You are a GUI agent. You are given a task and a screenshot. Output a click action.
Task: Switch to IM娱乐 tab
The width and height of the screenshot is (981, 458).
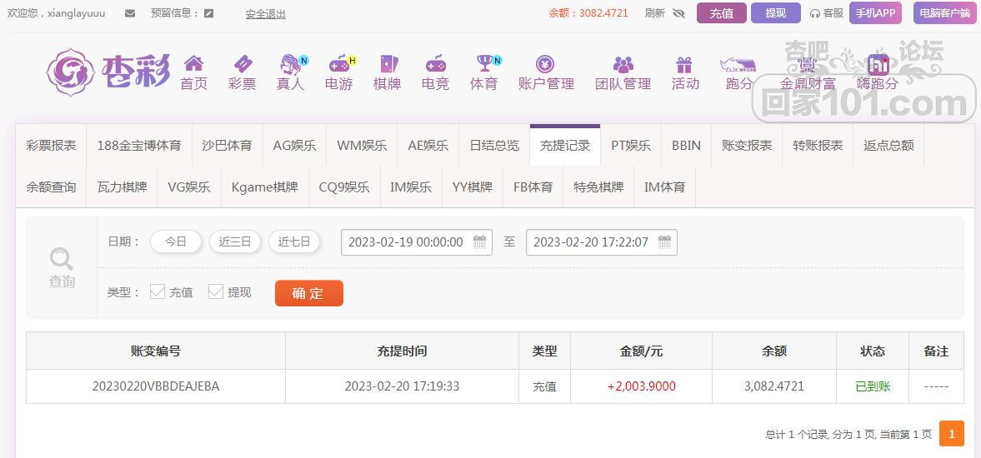click(x=411, y=187)
